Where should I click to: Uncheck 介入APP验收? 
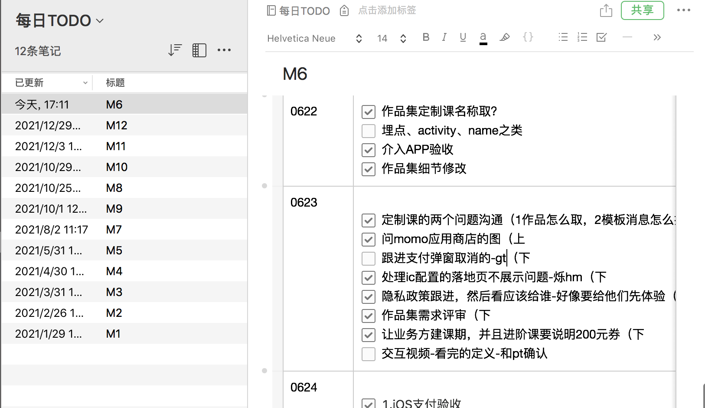[x=369, y=150]
